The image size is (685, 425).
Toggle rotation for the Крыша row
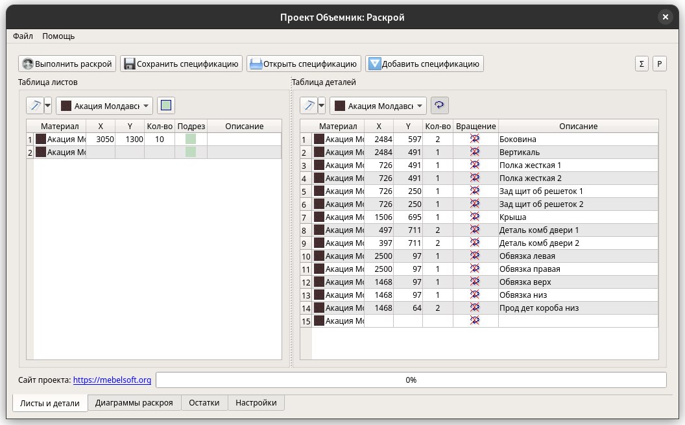pyautogui.click(x=475, y=217)
